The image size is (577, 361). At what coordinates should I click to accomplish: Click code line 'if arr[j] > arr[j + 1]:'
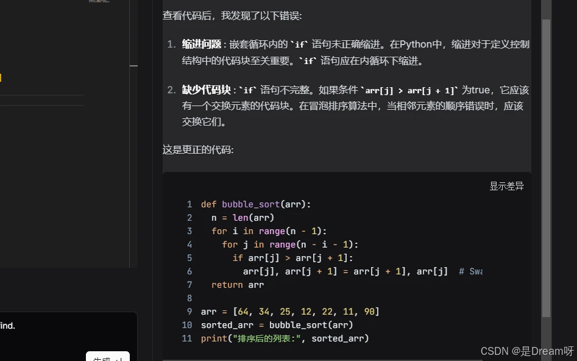(292, 258)
